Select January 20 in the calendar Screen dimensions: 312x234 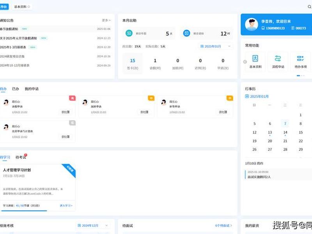270,141
